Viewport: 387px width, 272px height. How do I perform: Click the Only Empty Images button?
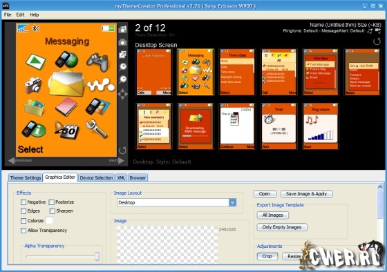[x=282, y=227]
